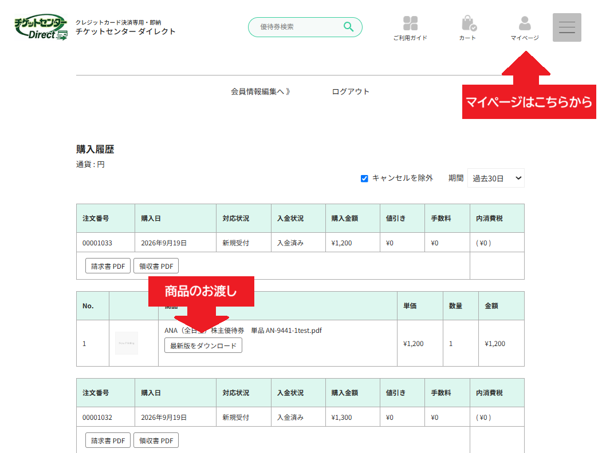Viewport: 606px width, 453px height.
Task: Click 新規受付 status for order 00001032
Action: [236, 418]
